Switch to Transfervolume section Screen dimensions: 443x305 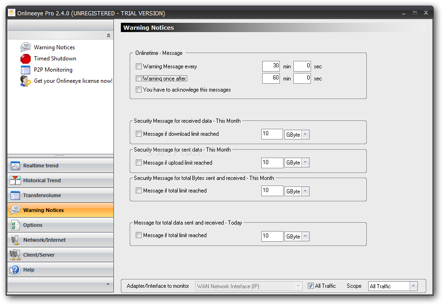pos(60,195)
